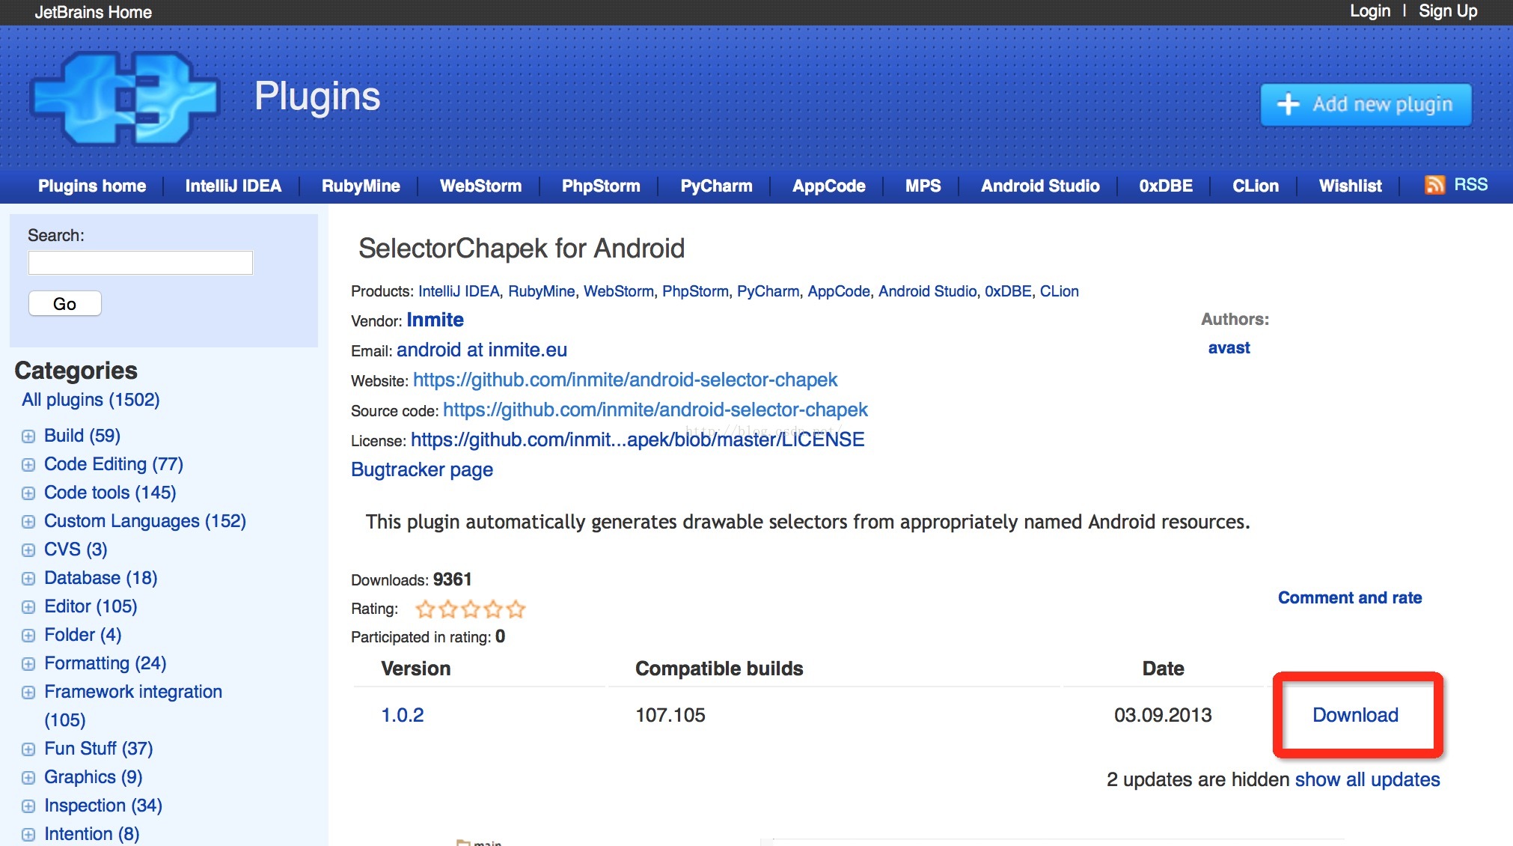Expand the Formatting category
This screenshot has height=846, width=1513.
[28, 664]
